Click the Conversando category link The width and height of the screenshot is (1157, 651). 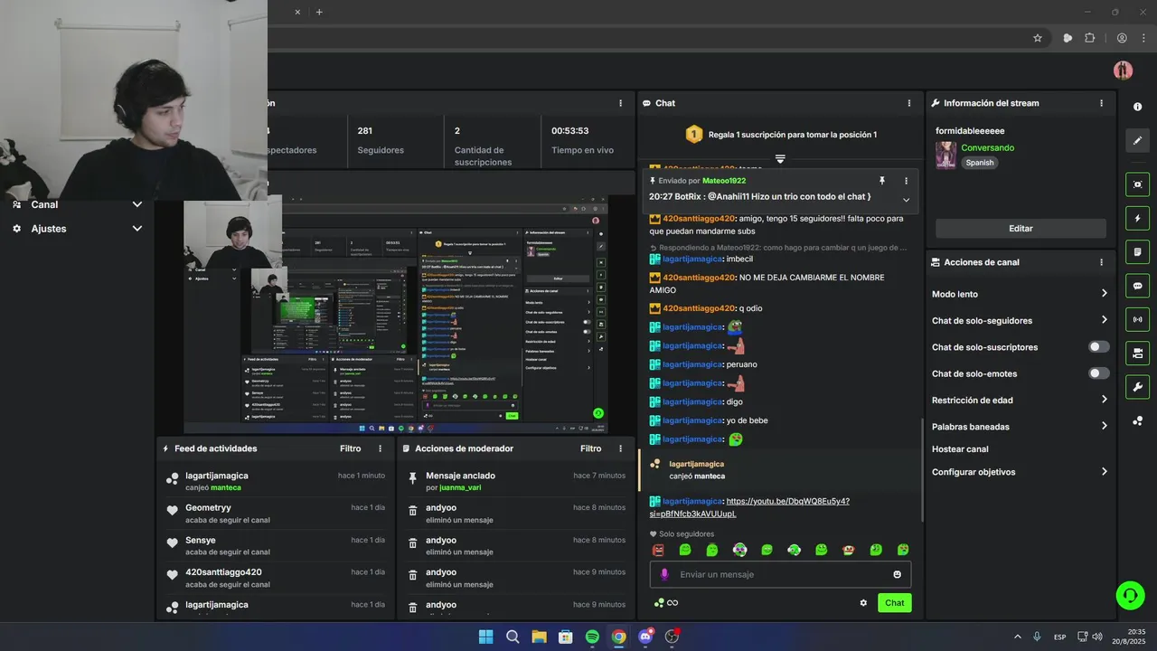click(x=987, y=147)
